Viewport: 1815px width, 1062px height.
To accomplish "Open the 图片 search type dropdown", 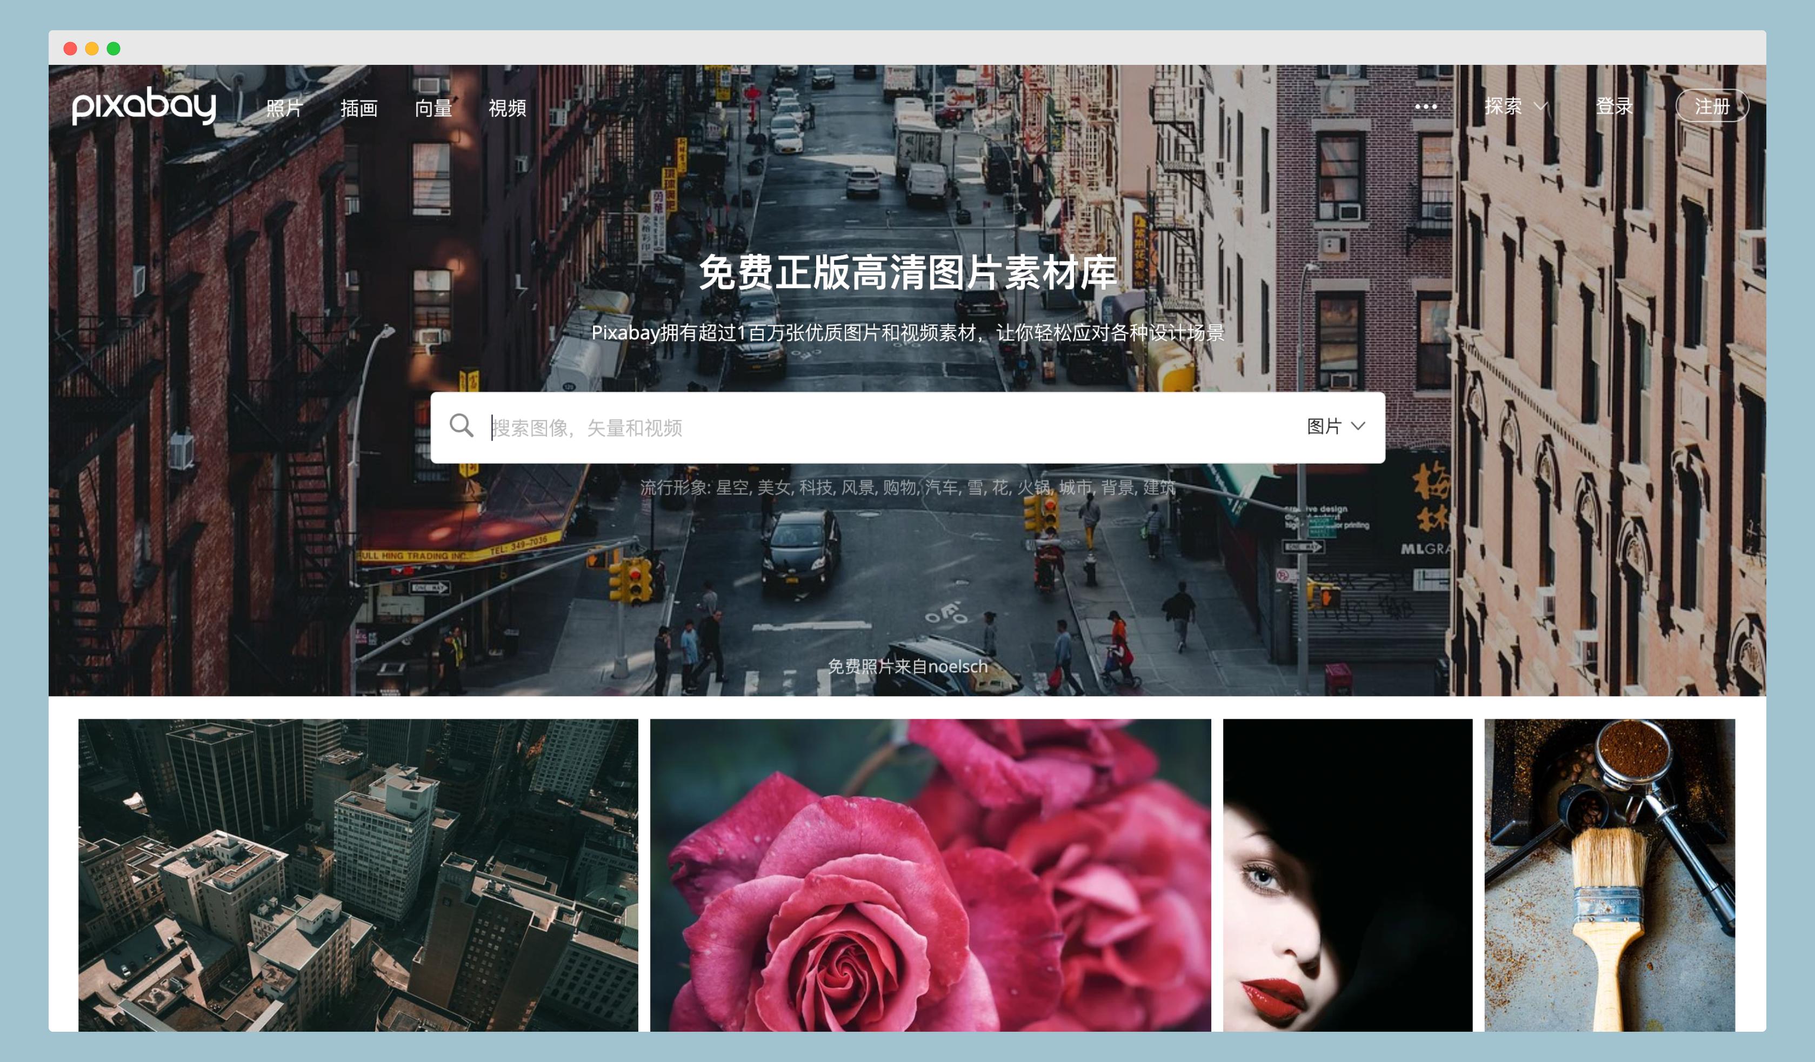I will point(1336,426).
